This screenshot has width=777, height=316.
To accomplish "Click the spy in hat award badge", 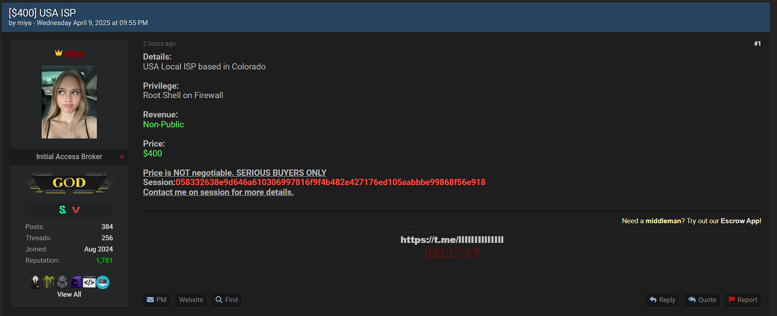I will pos(62,282).
